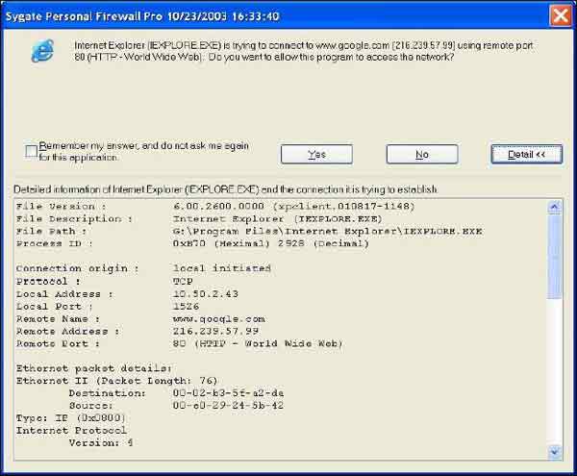Click the Internet Explorer icon in the prompt
577x476 pixels.
click(42, 51)
